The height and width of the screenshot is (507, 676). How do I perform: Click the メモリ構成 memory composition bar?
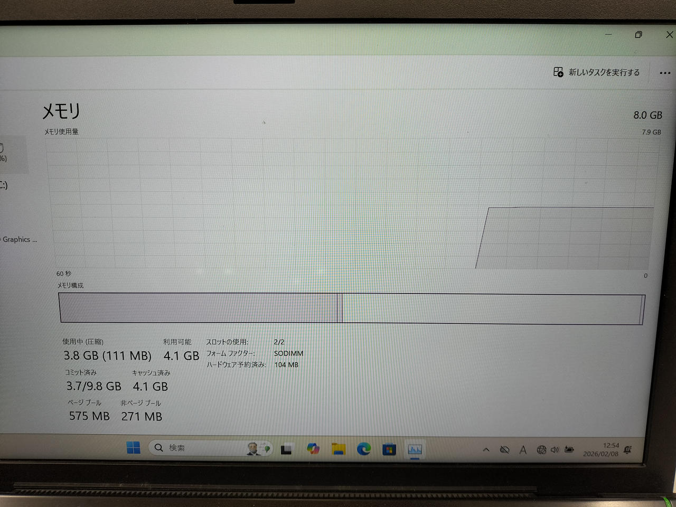[351, 308]
